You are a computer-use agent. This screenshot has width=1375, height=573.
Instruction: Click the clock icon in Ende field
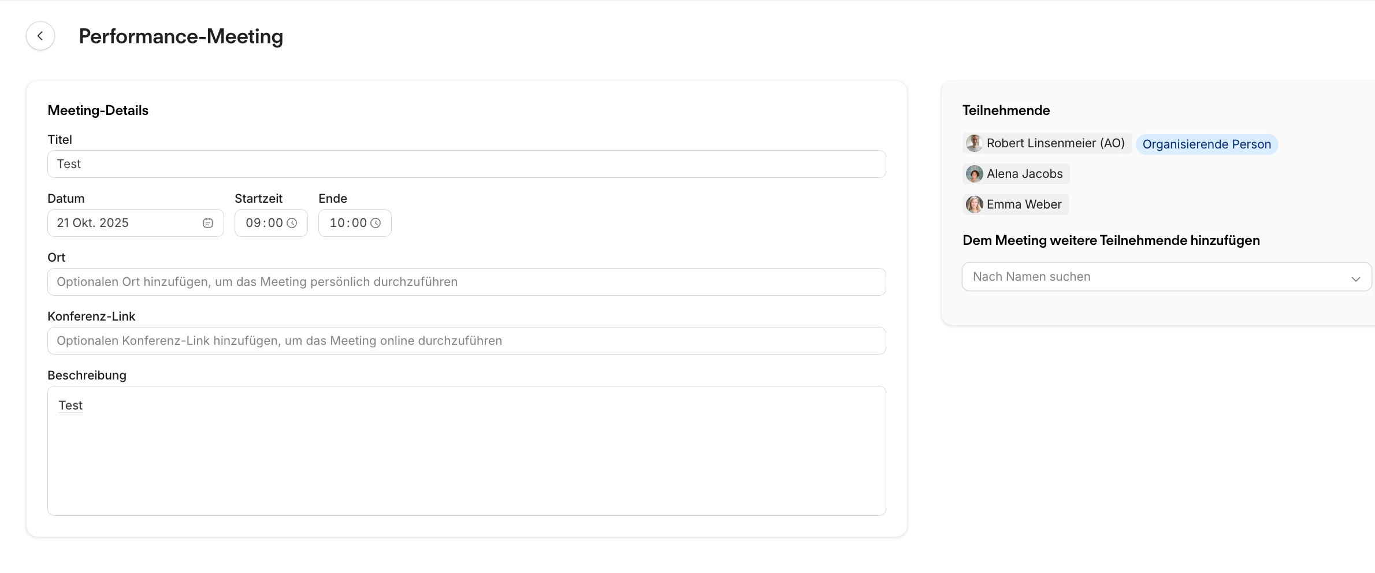376,223
